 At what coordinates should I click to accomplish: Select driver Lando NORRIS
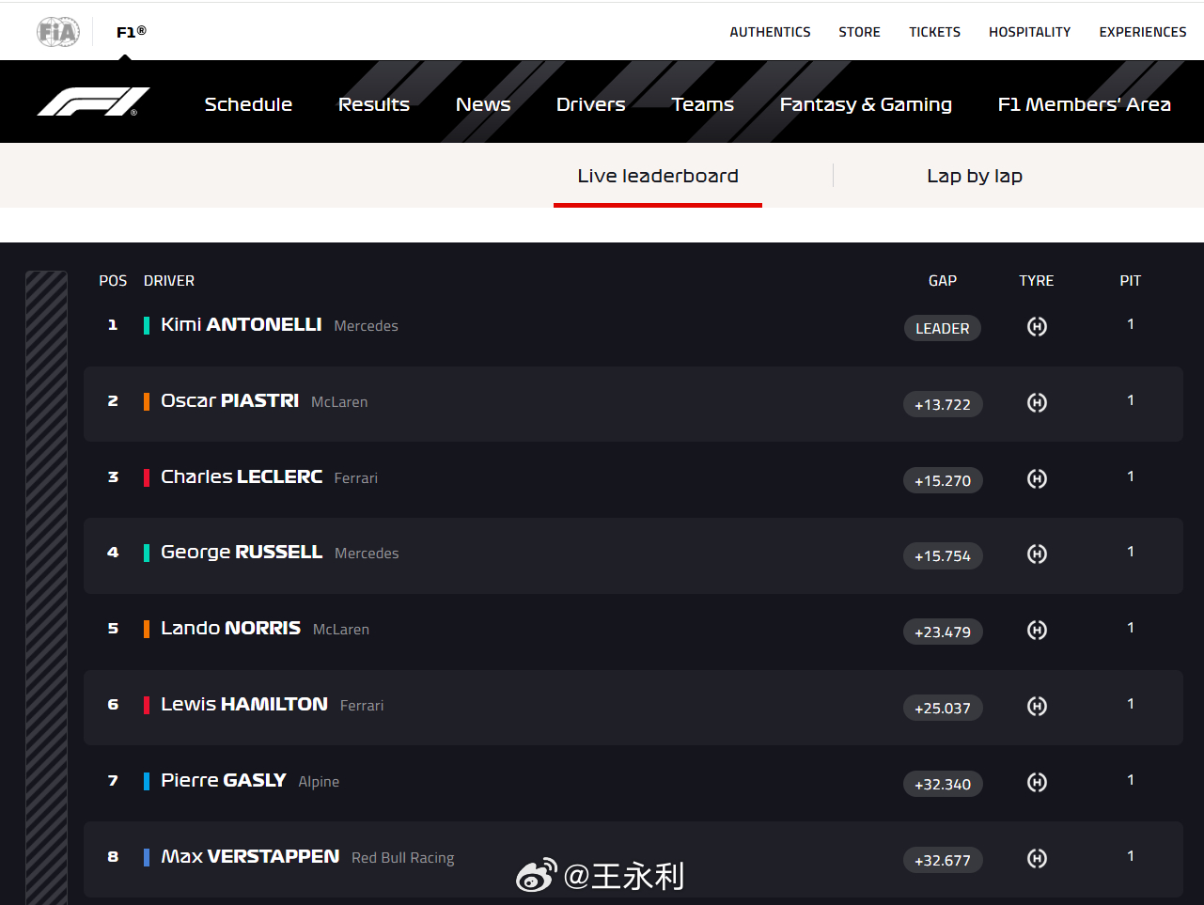pyautogui.click(x=231, y=629)
